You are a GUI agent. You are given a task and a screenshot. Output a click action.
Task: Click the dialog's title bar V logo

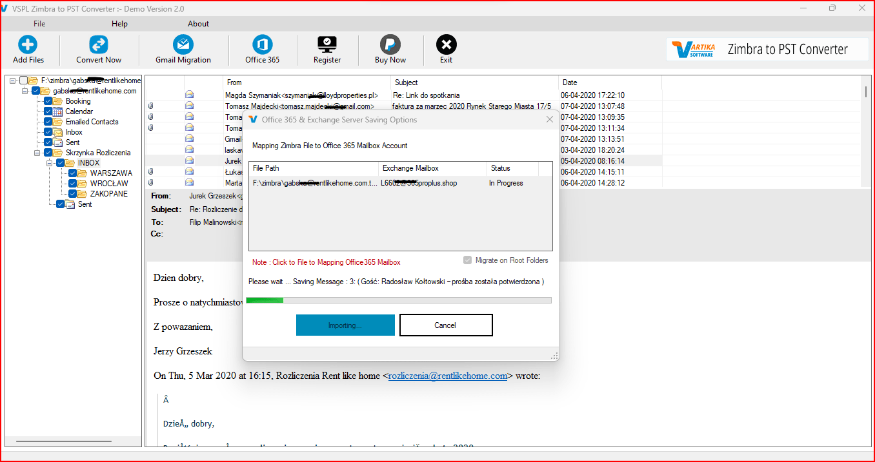pyautogui.click(x=253, y=120)
